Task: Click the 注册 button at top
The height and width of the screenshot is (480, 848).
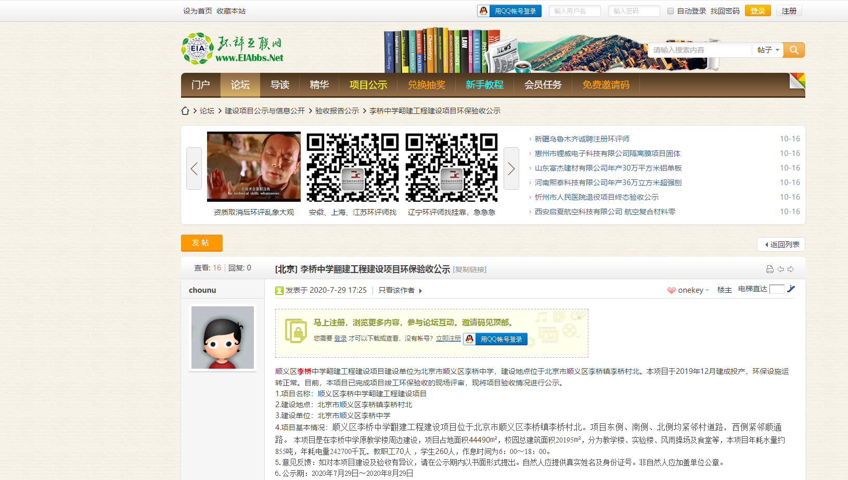Action: pyautogui.click(x=789, y=11)
